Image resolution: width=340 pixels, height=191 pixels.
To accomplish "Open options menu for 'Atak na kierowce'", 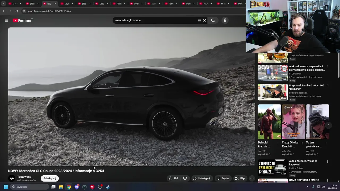I will tap(328, 67).
